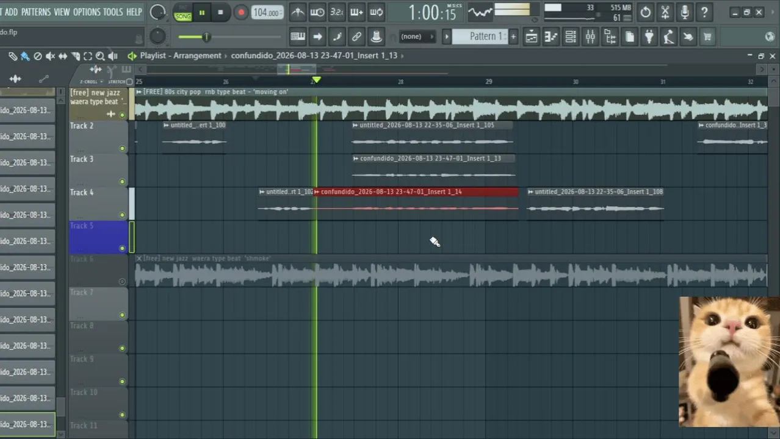
Task: Click the undo history circular arrow icon
Action: click(646, 12)
